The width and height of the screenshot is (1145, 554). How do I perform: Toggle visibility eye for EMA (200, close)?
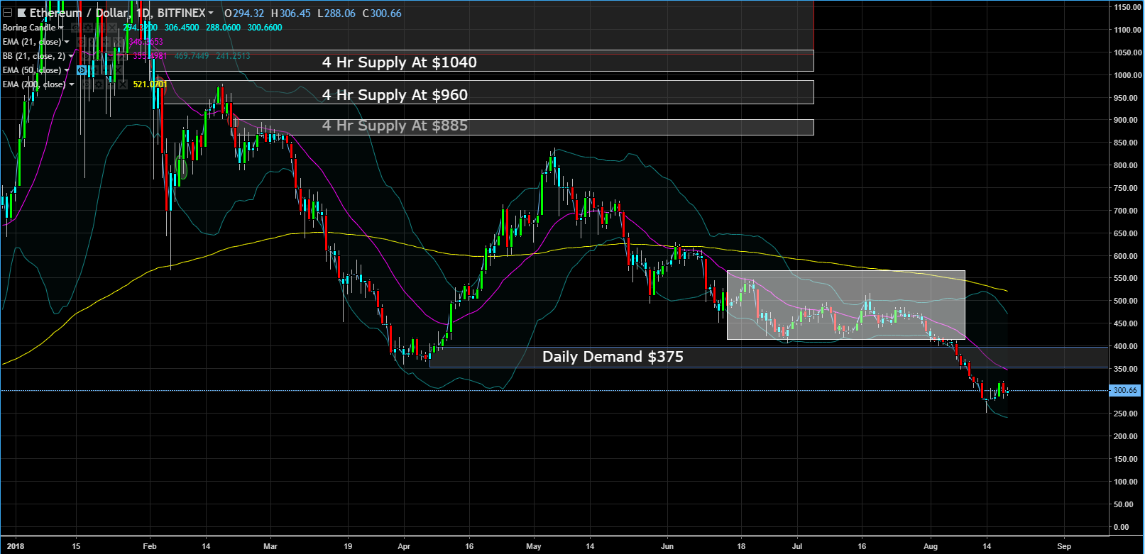[x=87, y=84]
